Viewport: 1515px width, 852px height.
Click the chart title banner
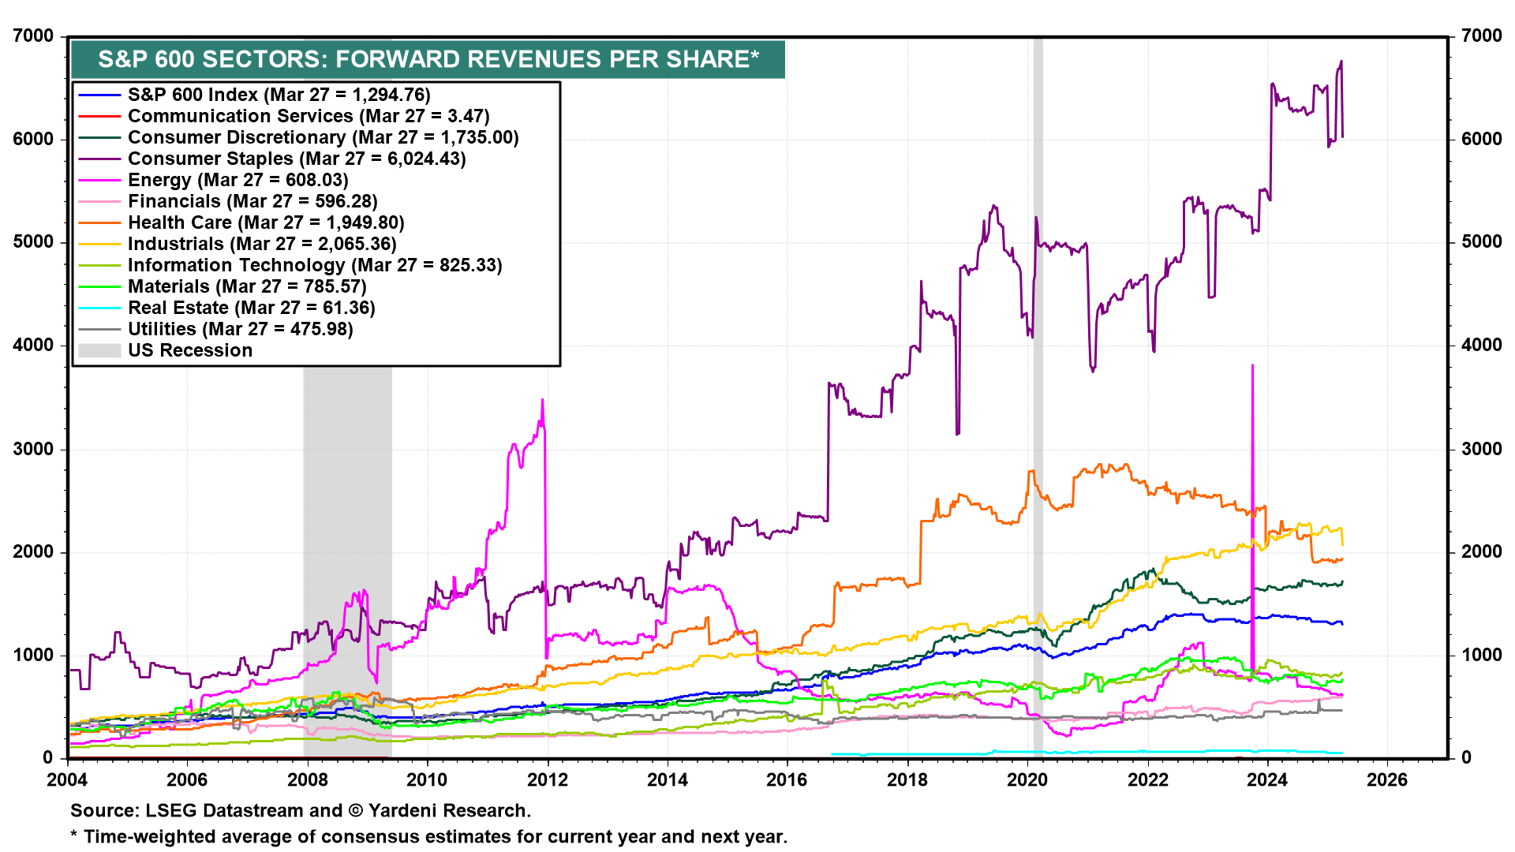click(x=428, y=59)
